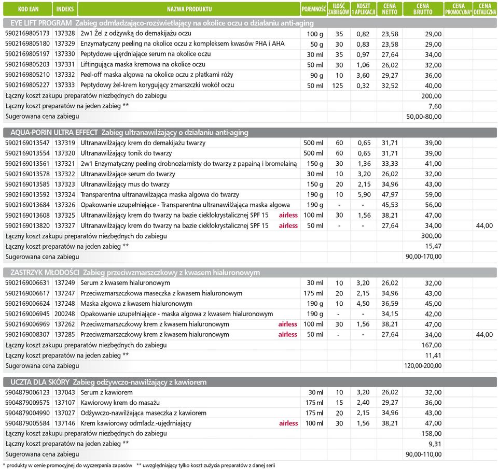The height and width of the screenshot is (469, 498).
Task: Click treatment count 125 in row 137333
Action: coord(337,86)
